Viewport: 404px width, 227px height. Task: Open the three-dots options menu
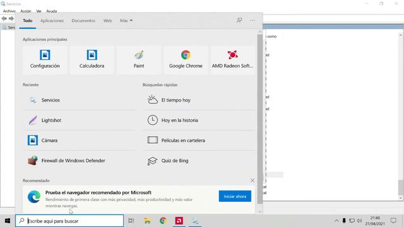point(252,20)
